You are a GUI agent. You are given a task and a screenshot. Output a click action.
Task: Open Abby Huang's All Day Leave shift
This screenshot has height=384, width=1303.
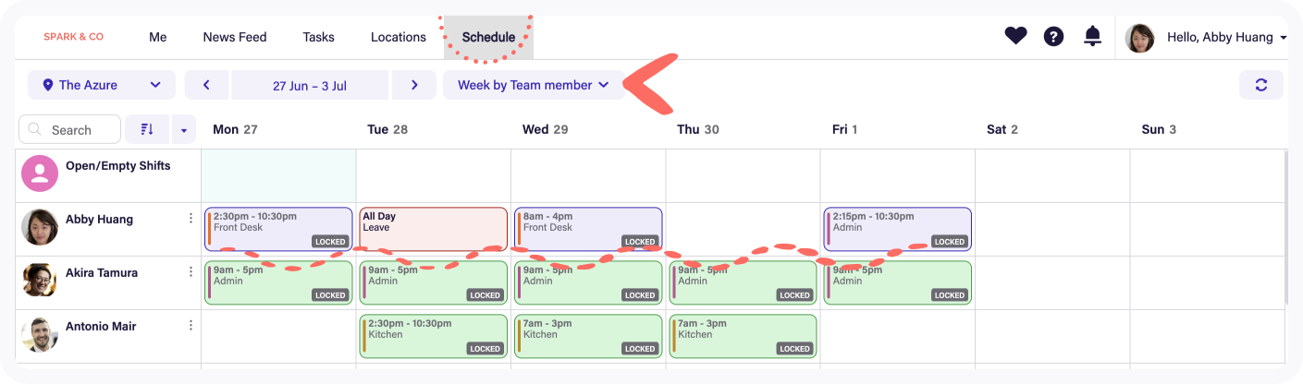point(433,228)
